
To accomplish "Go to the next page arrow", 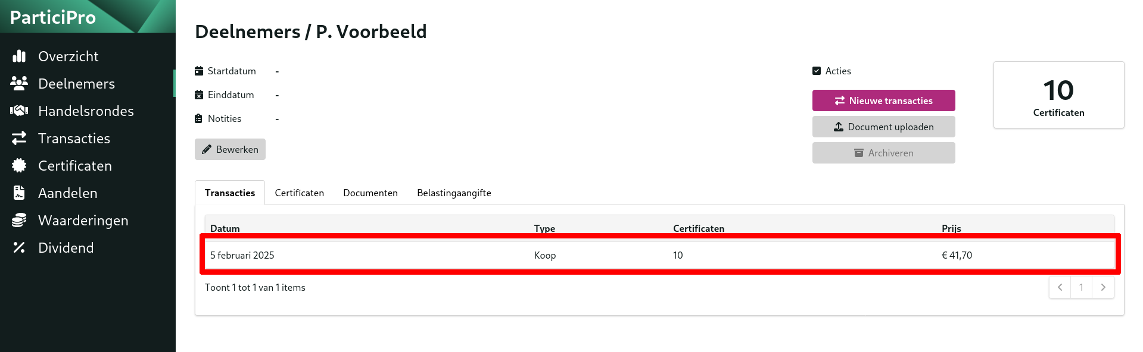I will (x=1103, y=287).
